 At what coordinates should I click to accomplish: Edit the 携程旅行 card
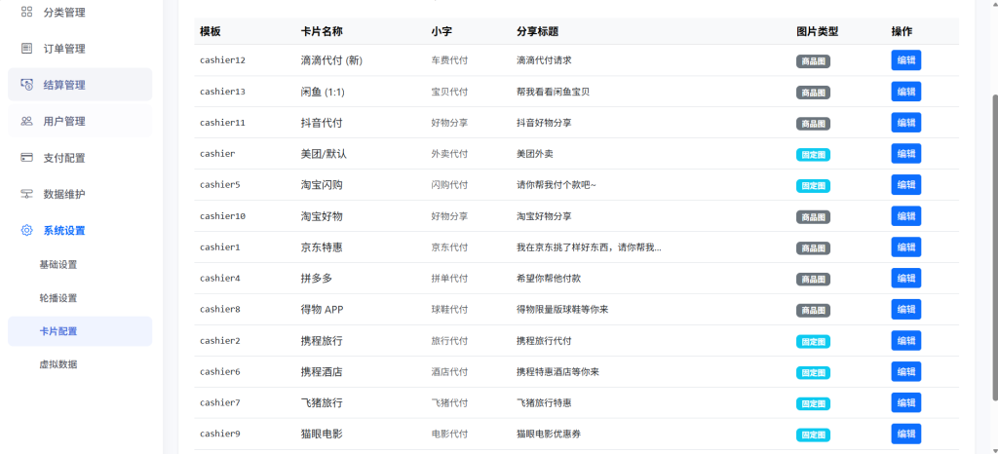click(905, 340)
